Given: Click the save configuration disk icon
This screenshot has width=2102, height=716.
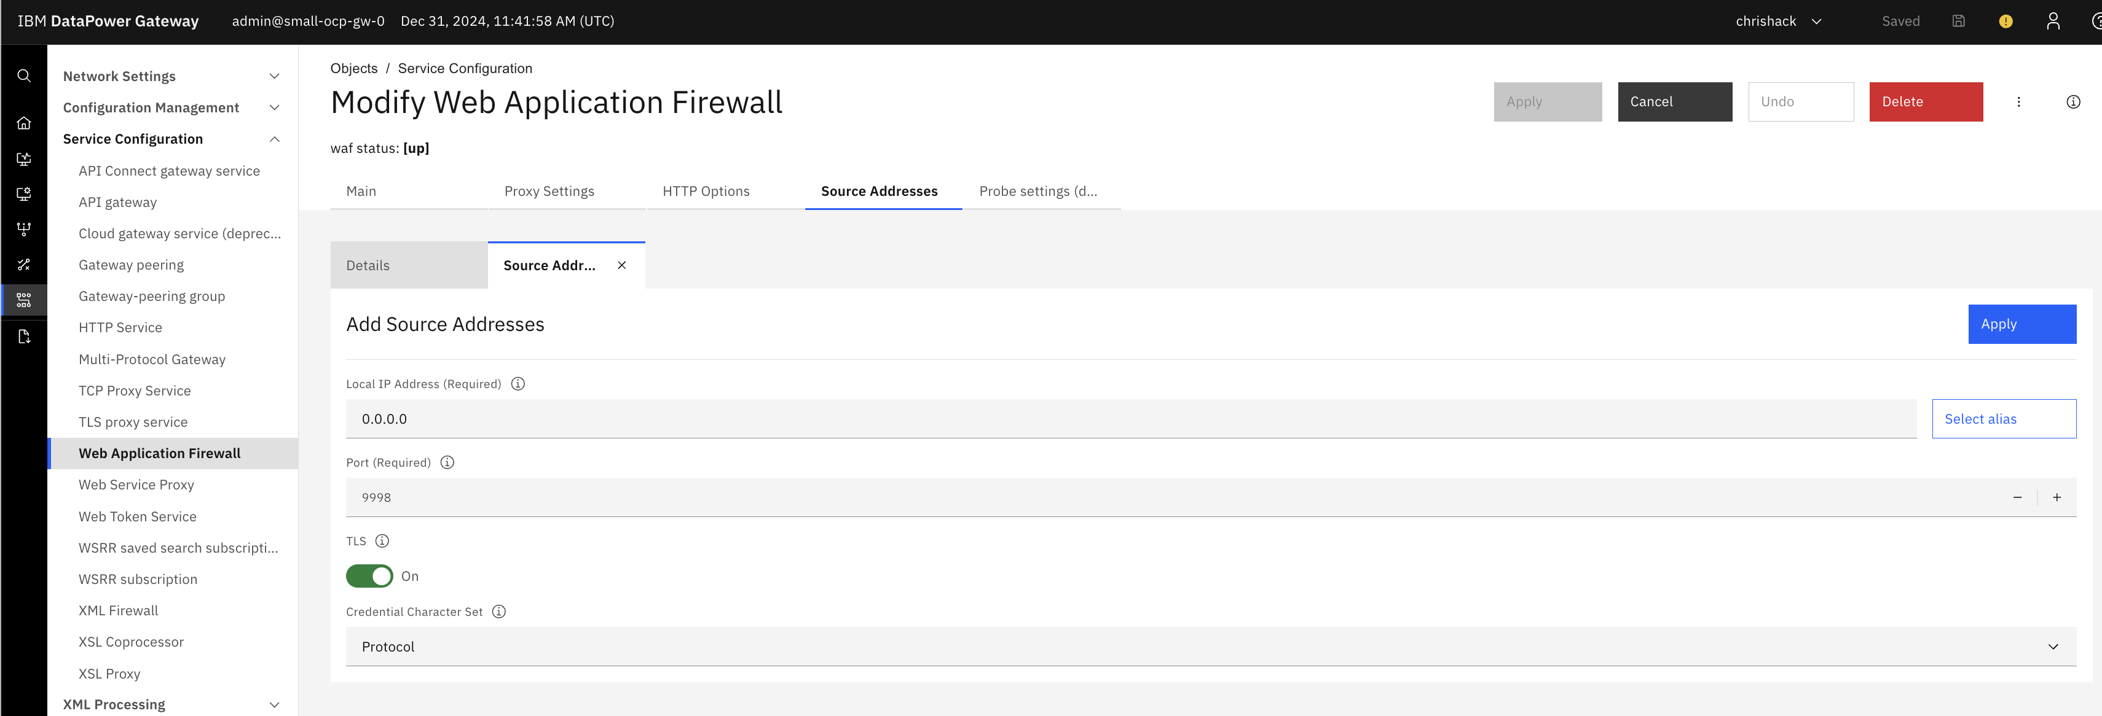Looking at the screenshot, I should click(1958, 21).
